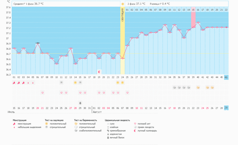Click the 'кремообразная' legend icon

click(x=108, y=131)
